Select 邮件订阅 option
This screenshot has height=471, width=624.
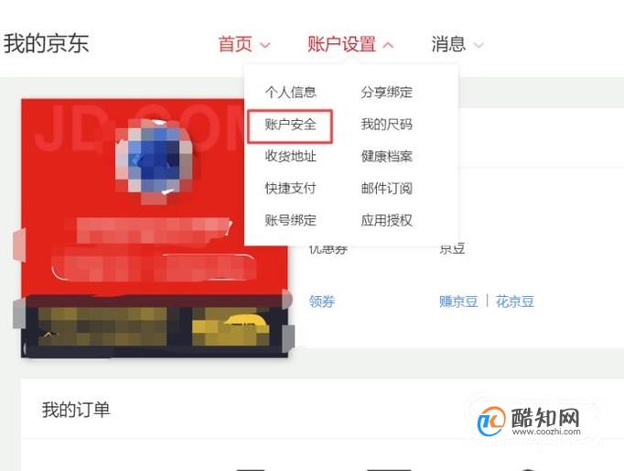click(x=386, y=188)
